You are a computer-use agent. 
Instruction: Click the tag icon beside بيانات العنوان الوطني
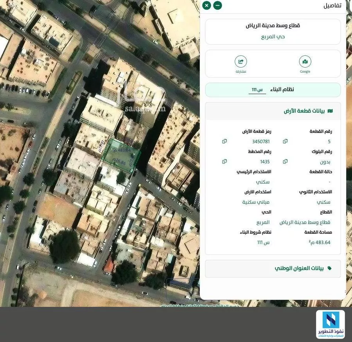point(329,269)
